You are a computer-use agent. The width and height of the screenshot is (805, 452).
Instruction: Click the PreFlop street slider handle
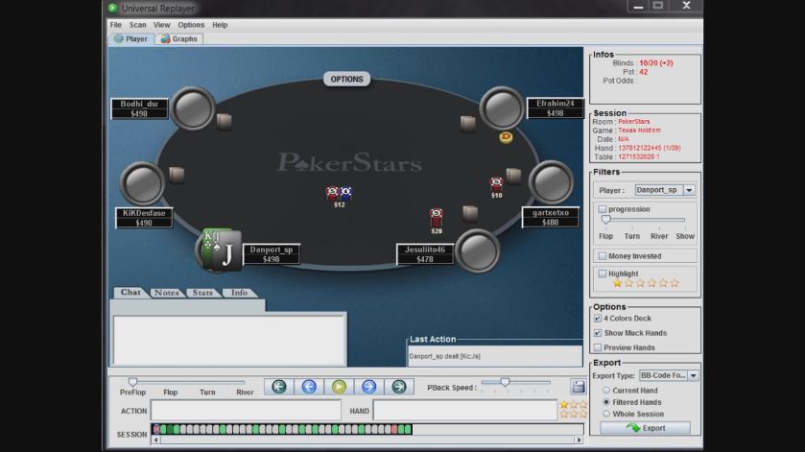(133, 382)
